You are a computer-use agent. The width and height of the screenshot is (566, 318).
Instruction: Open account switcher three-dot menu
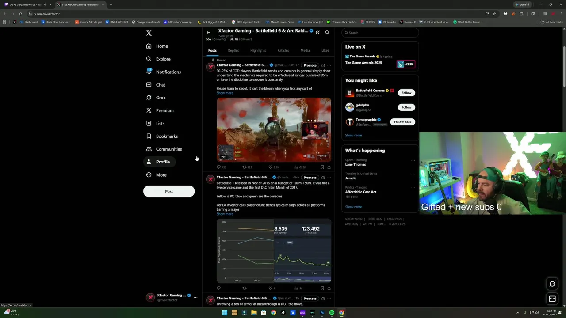[195, 298]
